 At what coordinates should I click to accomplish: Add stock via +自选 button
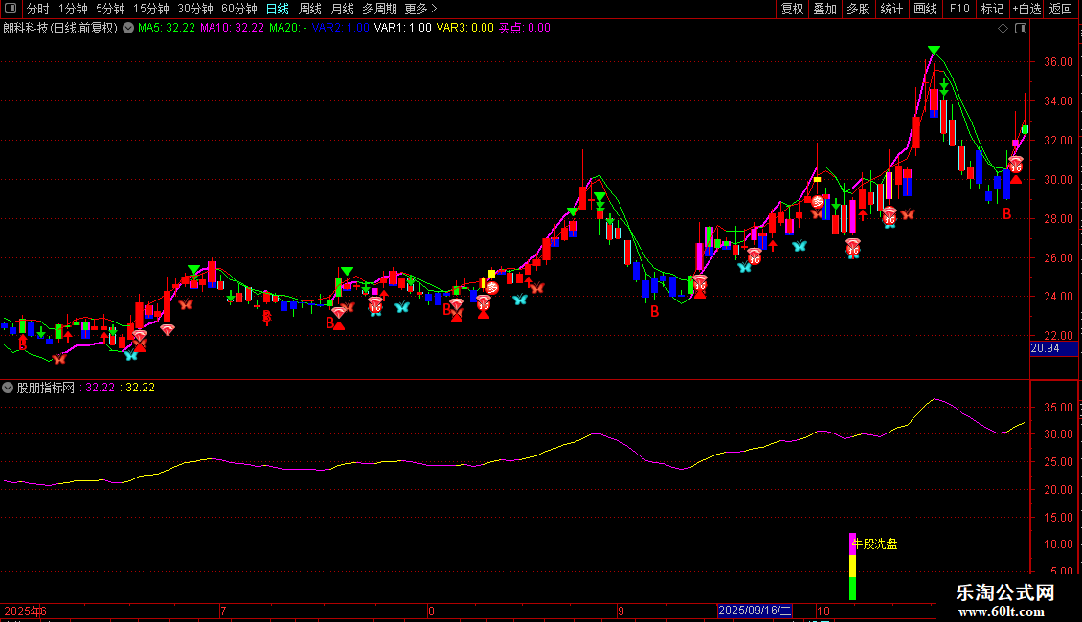(x=1026, y=9)
